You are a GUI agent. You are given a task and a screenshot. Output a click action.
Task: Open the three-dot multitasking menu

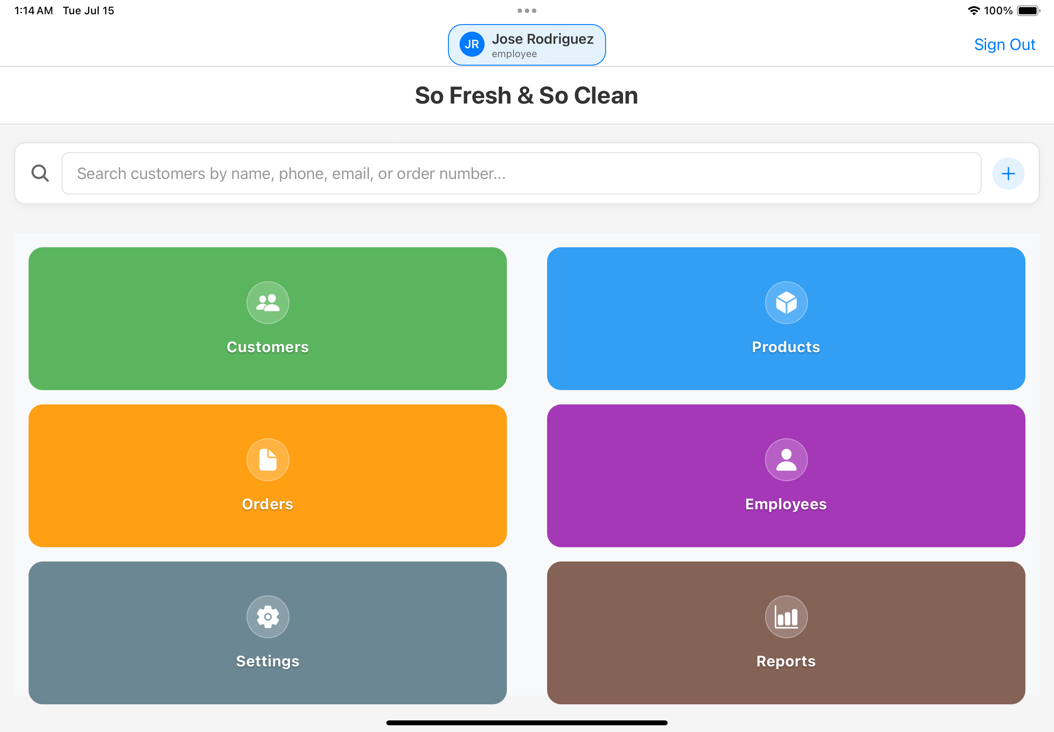(x=527, y=11)
